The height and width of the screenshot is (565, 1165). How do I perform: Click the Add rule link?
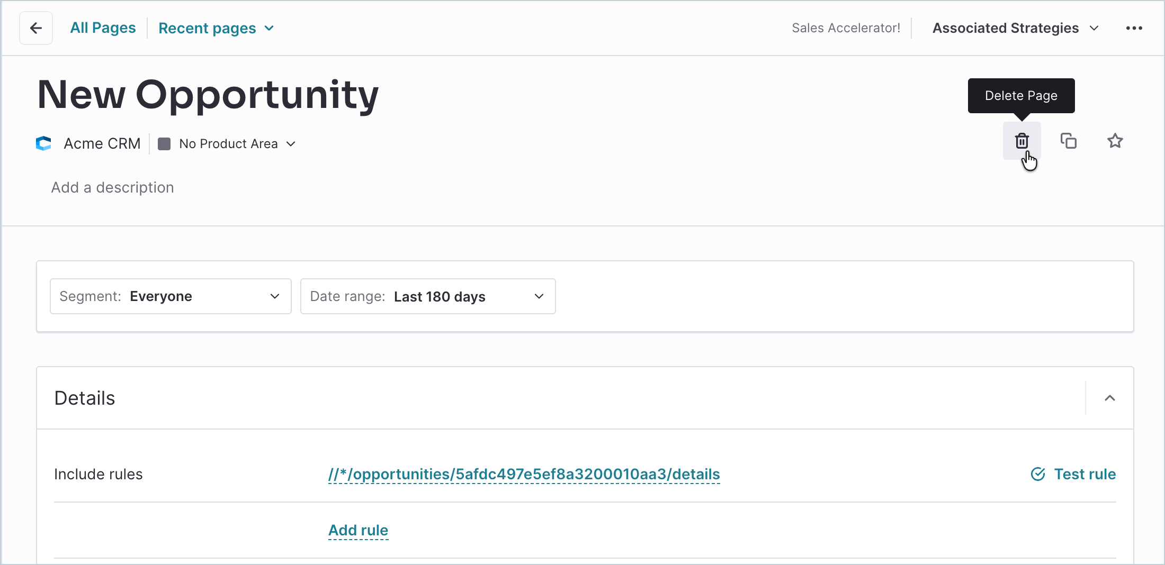click(x=359, y=530)
